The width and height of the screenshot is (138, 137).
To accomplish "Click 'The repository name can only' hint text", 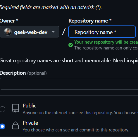I will pyautogui.click(x=106, y=48).
